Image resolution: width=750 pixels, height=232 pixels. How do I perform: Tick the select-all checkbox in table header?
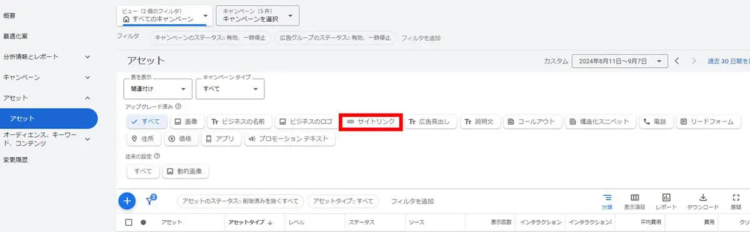[129, 222]
